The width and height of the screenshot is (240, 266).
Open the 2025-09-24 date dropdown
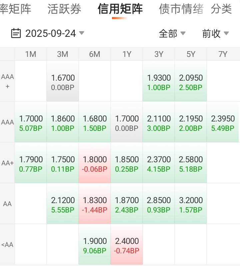pos(51,33)
